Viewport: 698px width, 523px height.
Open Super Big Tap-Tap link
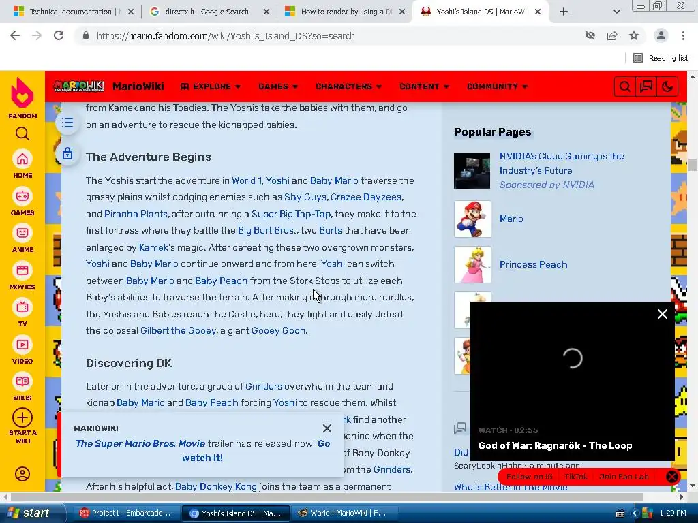291,214
